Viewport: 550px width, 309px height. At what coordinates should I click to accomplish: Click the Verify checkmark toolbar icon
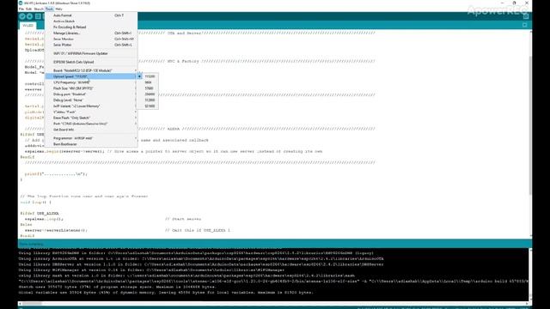point(22,16)
